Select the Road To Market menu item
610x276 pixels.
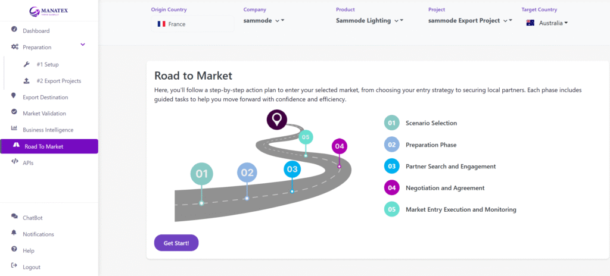click(x=49, y=146)
